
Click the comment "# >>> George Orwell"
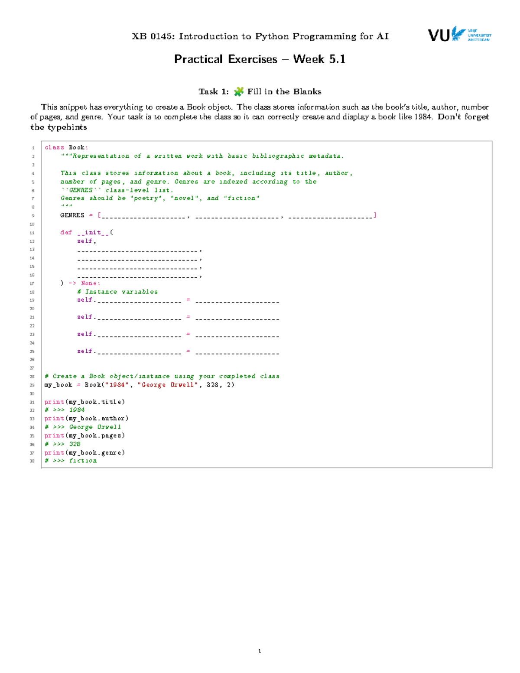(83, 427)
